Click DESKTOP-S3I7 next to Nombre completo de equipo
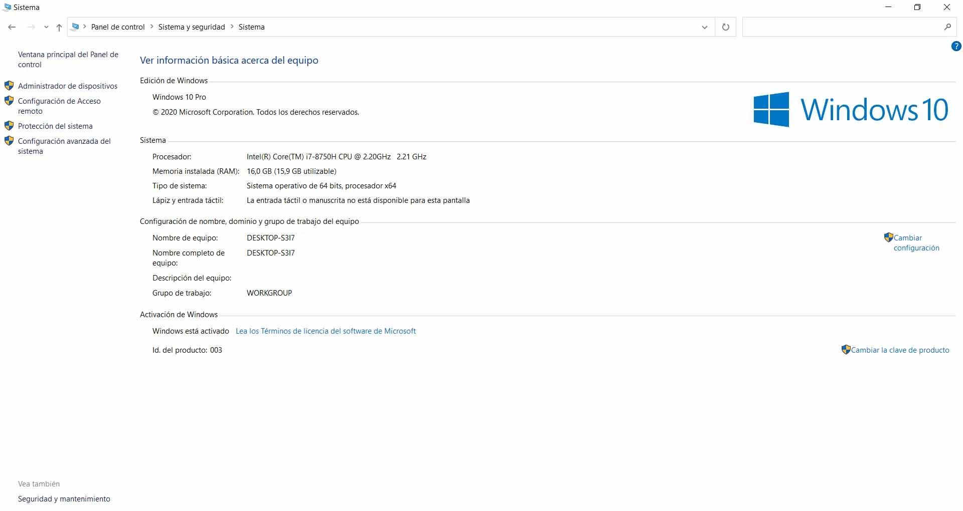 271,253
